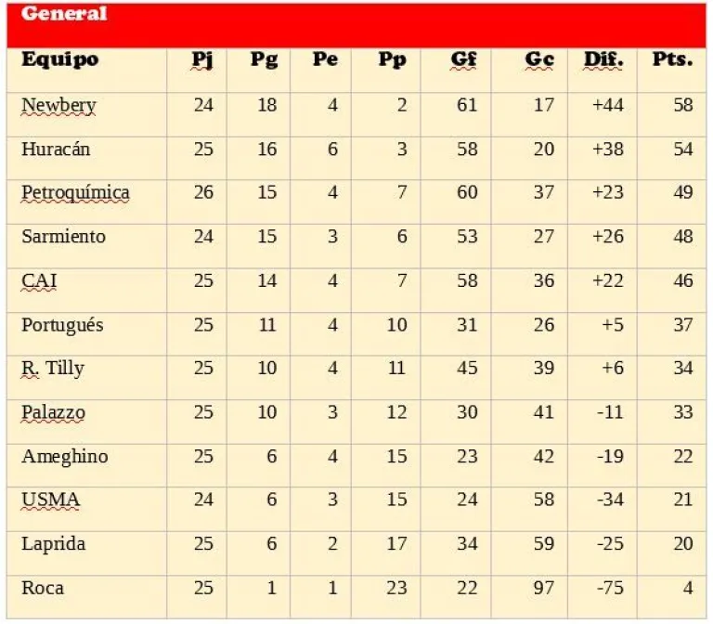Click the Portugués team name
The height and width of the screenshot is (624, 713).
pos(62,325)
